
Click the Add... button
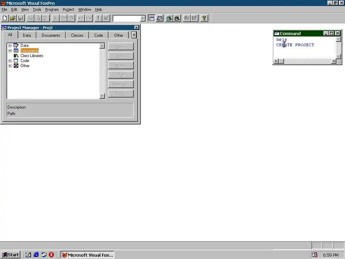pyautogui.click(x=121, y=56)
